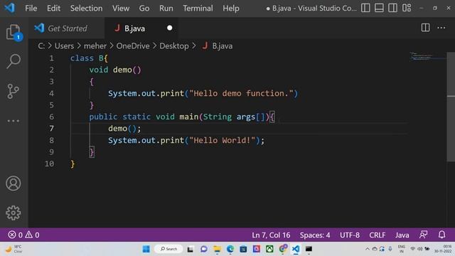
Task: Click the "Hello demo function." string
Action: [241, 93]
